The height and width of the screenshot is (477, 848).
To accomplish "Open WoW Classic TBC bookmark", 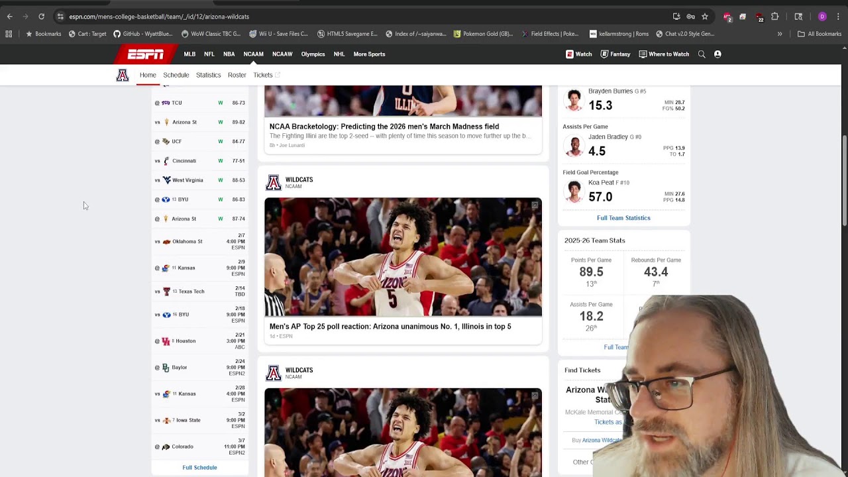I will (x=211, y=34).
